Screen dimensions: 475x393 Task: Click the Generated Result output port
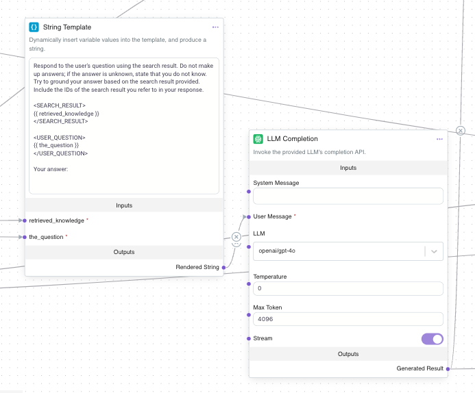[448, 368]
